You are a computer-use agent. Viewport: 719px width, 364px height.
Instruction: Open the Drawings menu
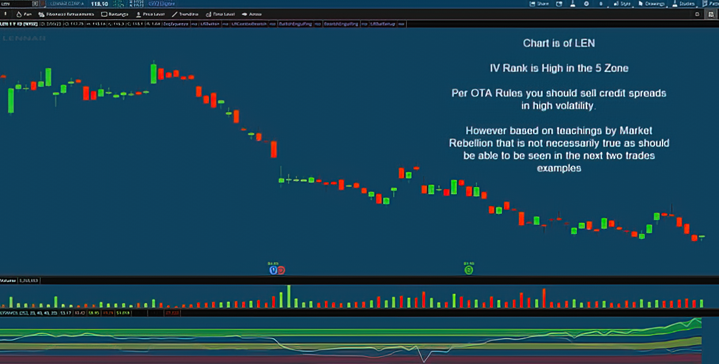coord(652,3)
